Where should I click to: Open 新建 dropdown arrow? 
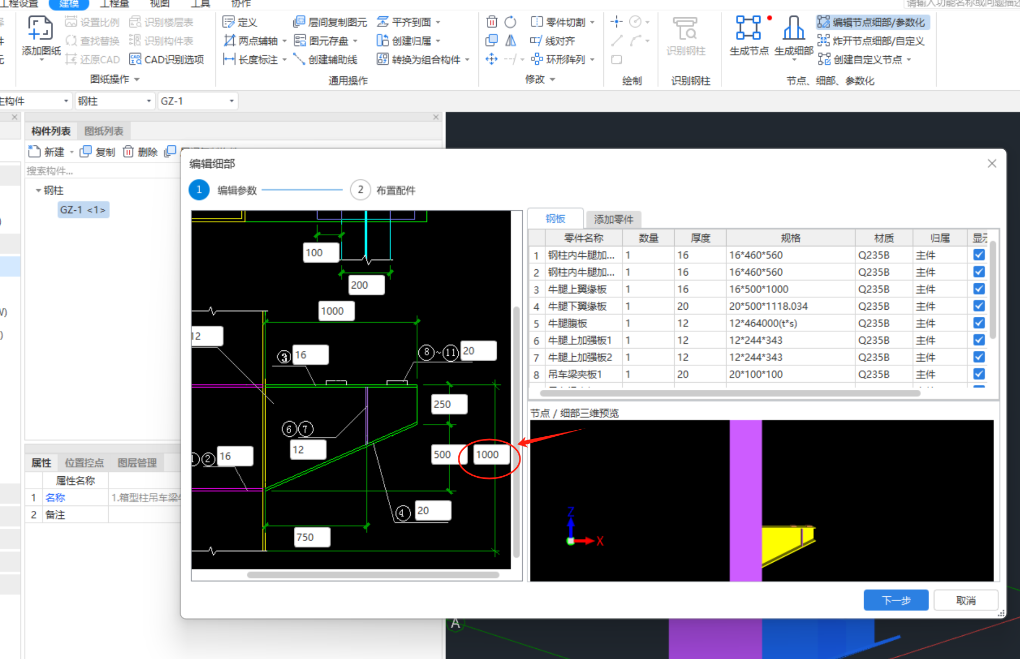point(71,152)
